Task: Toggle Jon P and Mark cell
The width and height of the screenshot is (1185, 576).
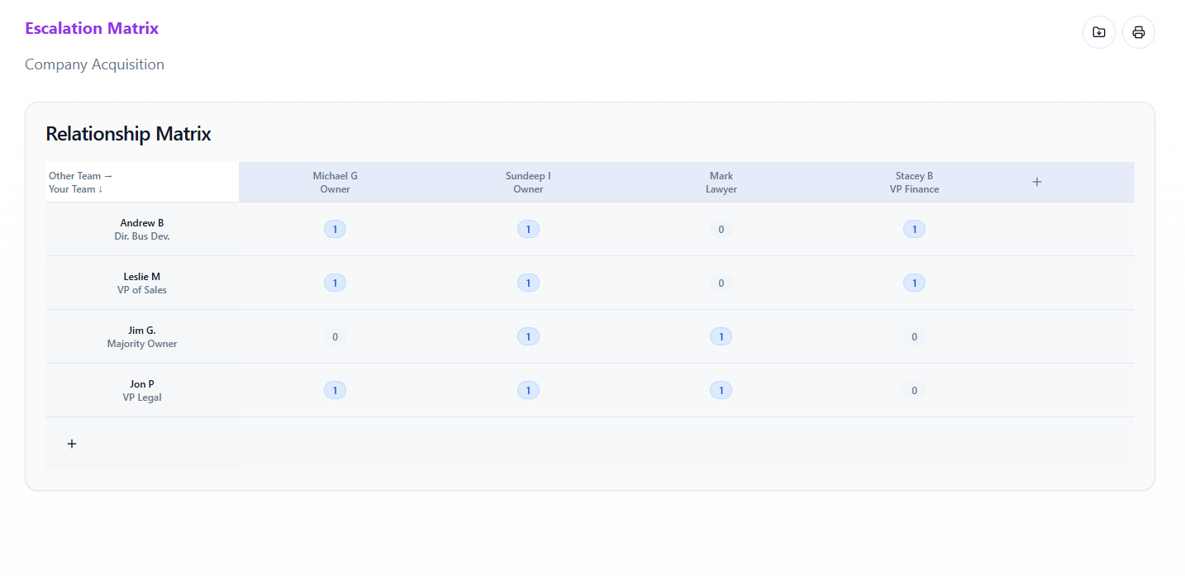Action: click(721, 390)
